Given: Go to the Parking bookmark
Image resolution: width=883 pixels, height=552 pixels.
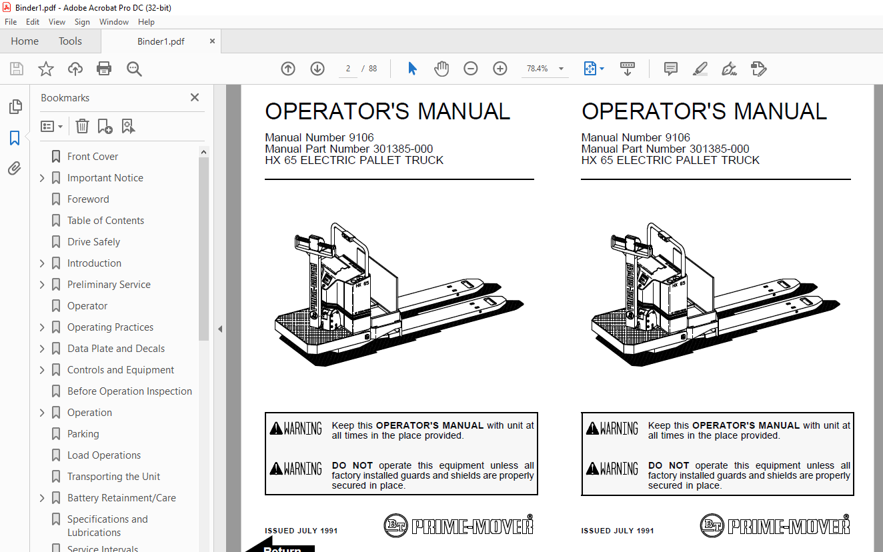Looking at the screenshot, I should (83, 434).
